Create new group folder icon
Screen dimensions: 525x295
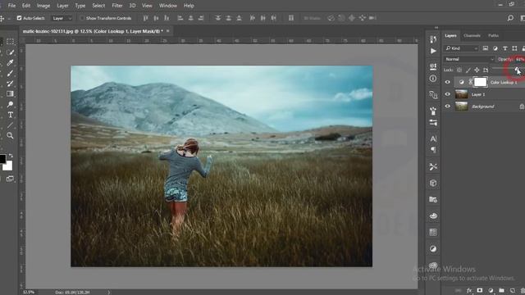coord(501,290)
